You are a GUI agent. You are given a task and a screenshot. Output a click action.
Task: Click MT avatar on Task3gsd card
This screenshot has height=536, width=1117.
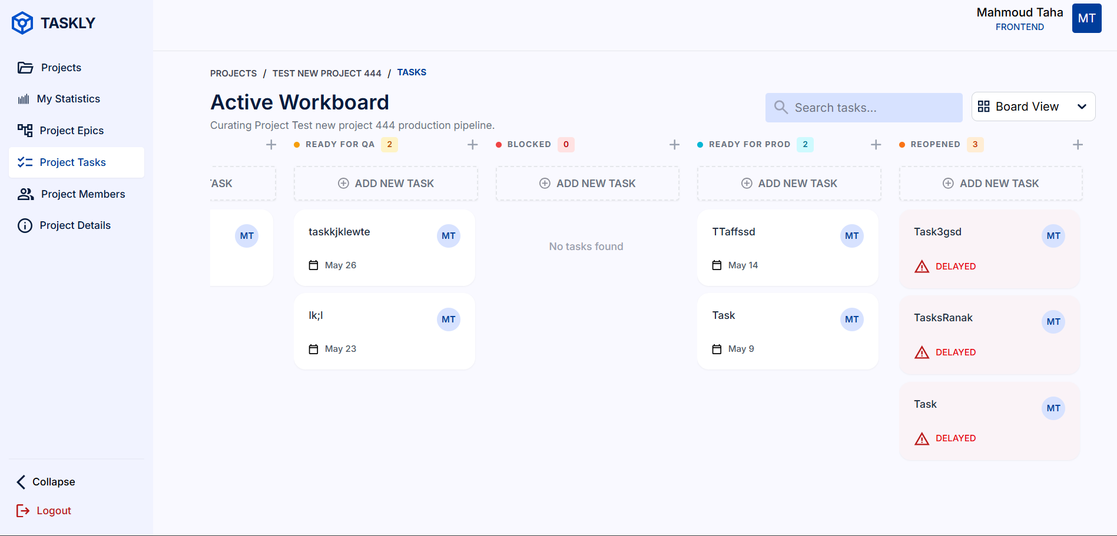(1053, 236)
